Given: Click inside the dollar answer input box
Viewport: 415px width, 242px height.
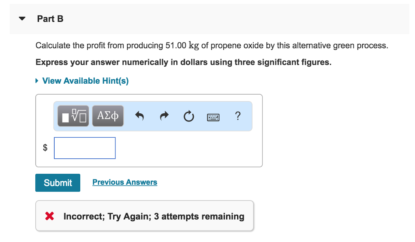Looking at the screenshot, I should coord(84,148).
